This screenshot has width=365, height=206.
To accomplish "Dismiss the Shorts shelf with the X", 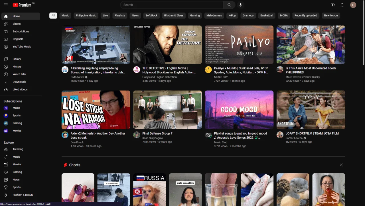I will [341, 165].
